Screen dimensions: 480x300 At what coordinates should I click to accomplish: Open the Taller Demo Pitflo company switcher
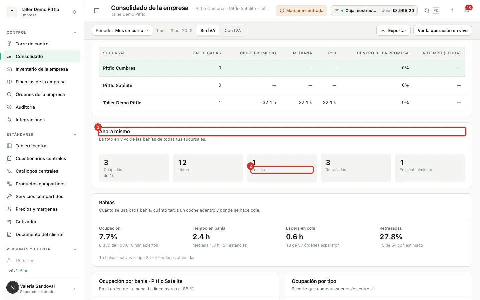[42, 12]
